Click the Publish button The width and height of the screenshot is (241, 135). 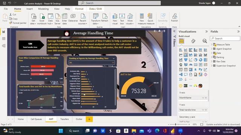click(174, 18)
